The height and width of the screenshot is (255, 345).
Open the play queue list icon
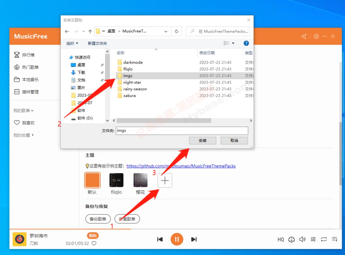(335, 239)
